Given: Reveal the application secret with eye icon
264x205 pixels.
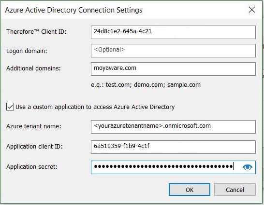Looking at the screenshot, I should coord(247,167).
